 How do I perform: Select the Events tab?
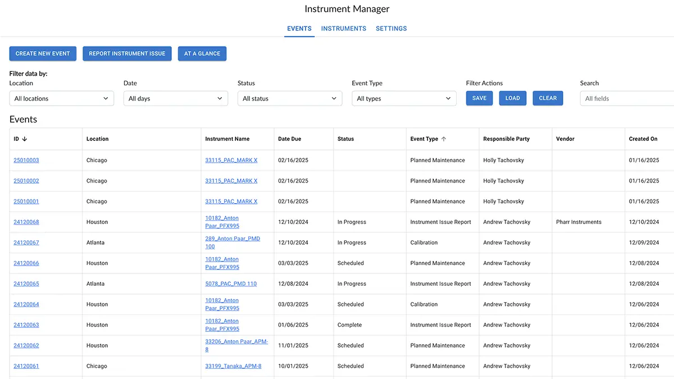pos(299,29)
